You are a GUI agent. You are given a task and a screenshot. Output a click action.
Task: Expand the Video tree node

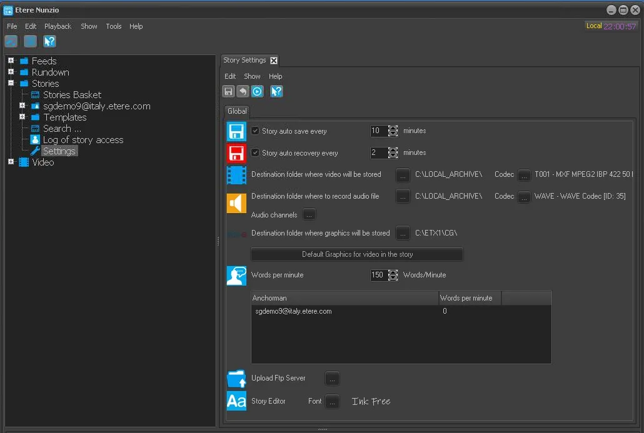click(x=11, y=162)
